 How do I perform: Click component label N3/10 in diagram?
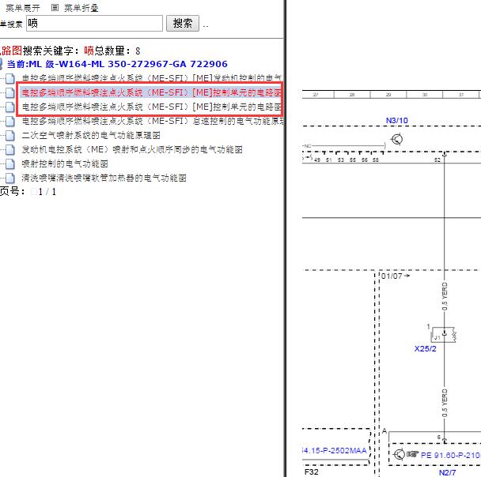396,120
